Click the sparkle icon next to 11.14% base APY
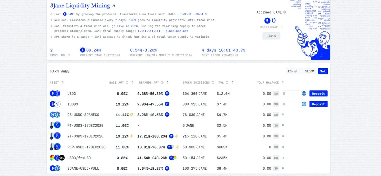The image size is (381, 176). tap(131, 115)
